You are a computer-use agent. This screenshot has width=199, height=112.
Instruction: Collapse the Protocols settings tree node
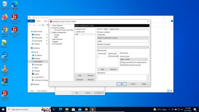point(51,28)
